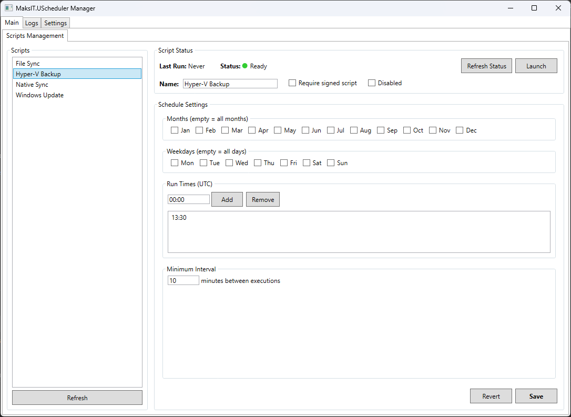Click the run time input field
Image resolution: width=571 pixels, height=417 pixels.
click(188, 199)
